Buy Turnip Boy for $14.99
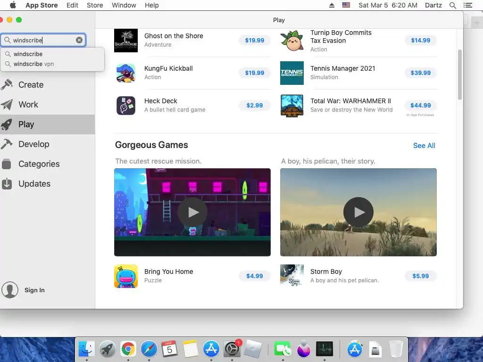This screenshot has width=483, height=362. click(x=420, y=41)
